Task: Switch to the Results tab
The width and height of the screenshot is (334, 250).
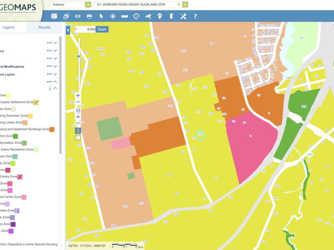Action: pyautogui.click(x=44, y=27)
